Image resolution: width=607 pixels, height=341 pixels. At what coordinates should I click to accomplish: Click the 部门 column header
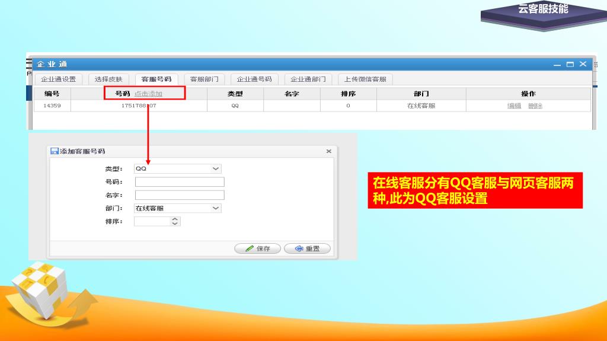click(x=421, y=94)
